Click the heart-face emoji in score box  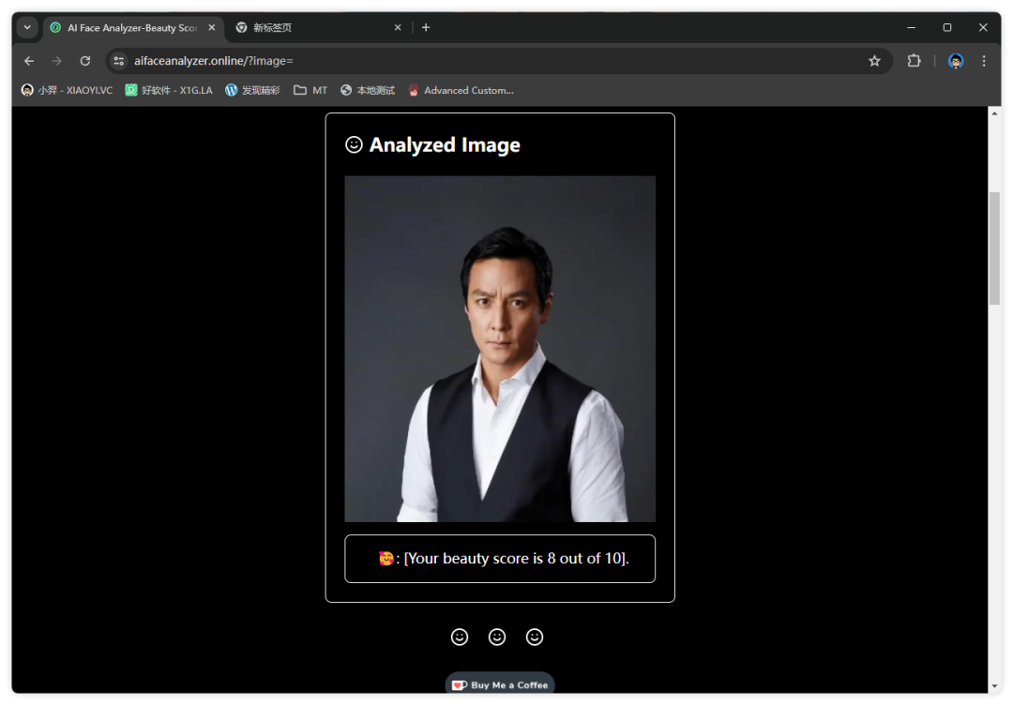pyautogui.click(x=386, y=559)
